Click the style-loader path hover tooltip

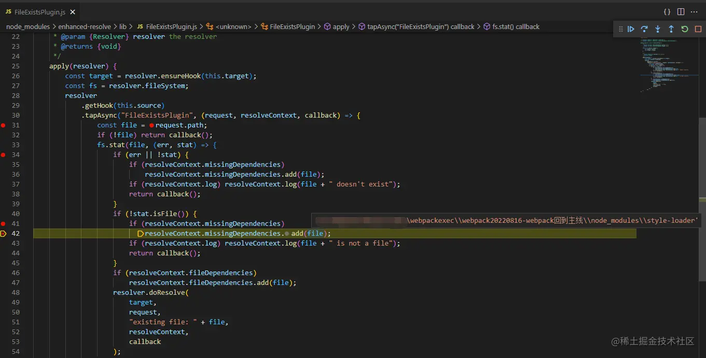tap(506, 221)
